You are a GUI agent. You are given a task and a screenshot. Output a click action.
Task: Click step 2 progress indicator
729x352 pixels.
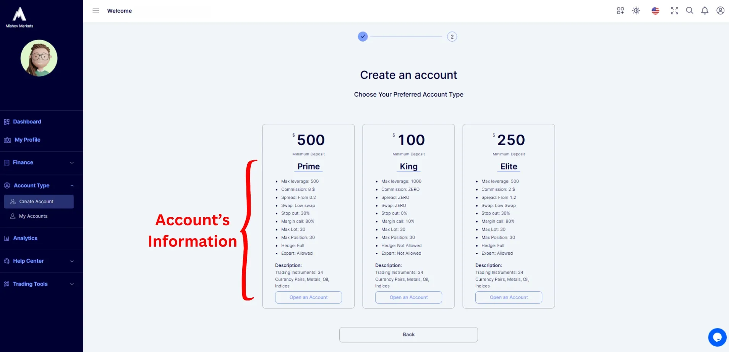coord(452,37)
